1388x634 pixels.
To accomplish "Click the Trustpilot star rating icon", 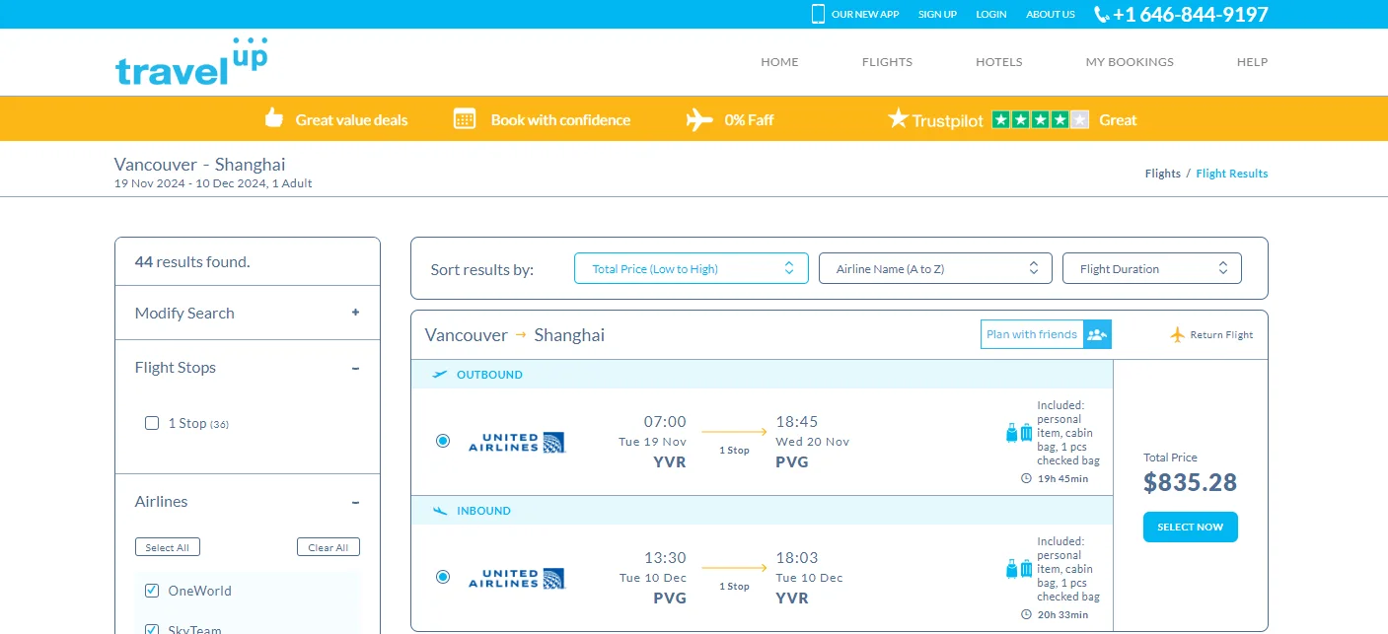I will point(1040,120).
